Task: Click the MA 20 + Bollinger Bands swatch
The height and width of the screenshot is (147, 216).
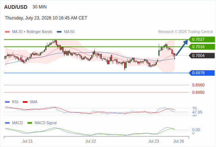Action: (7, 32)
